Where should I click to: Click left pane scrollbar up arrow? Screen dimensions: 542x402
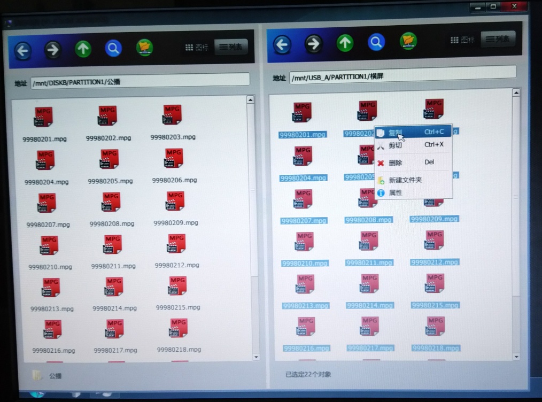251,100
